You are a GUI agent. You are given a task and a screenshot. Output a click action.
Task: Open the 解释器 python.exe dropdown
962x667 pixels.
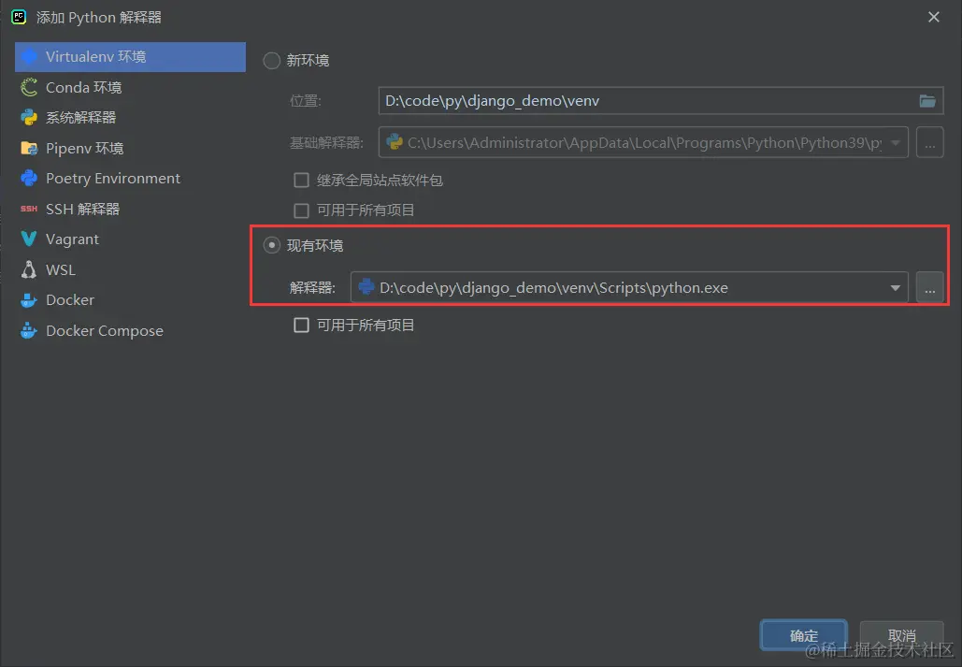click(x=895, y=287)
